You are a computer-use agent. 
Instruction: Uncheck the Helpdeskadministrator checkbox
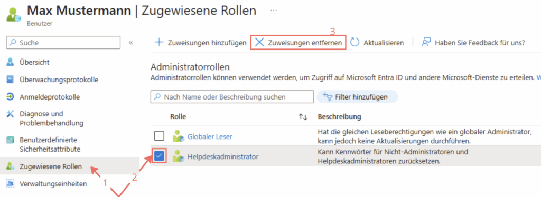point(159,156)
